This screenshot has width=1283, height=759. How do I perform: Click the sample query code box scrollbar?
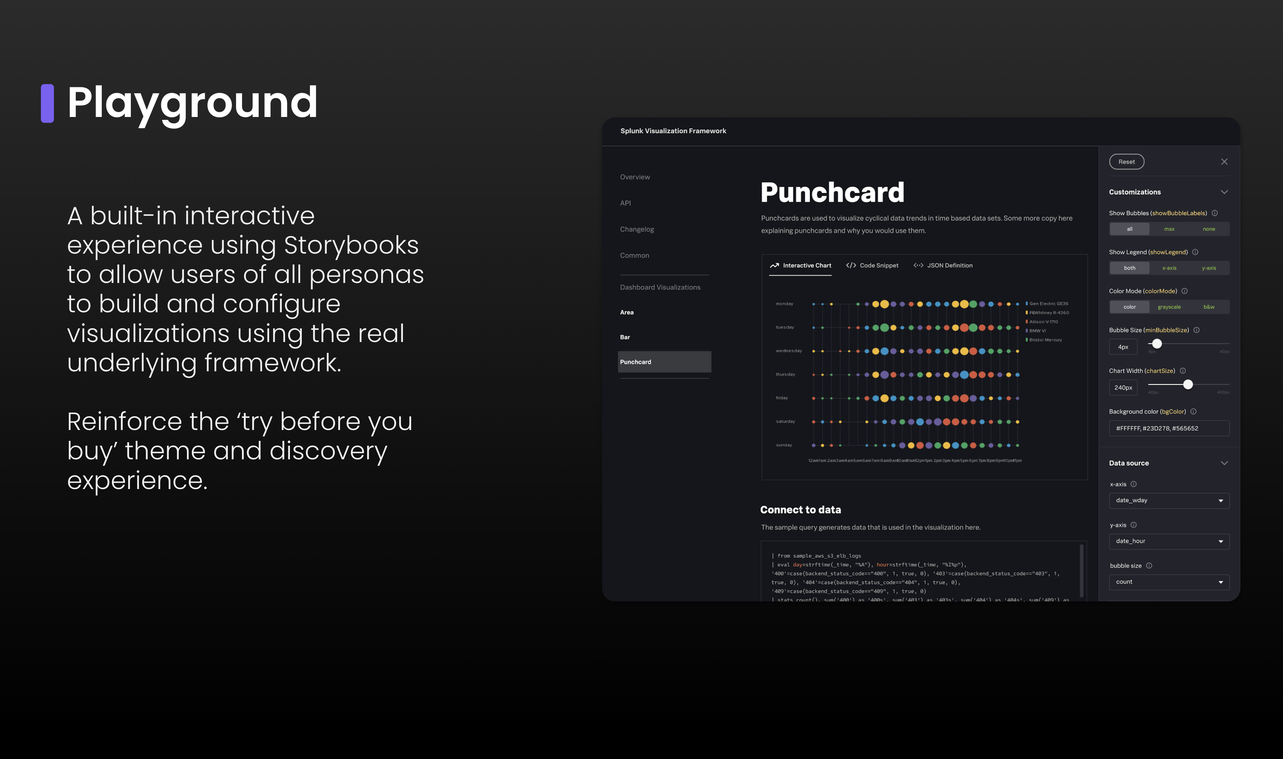1081,570
